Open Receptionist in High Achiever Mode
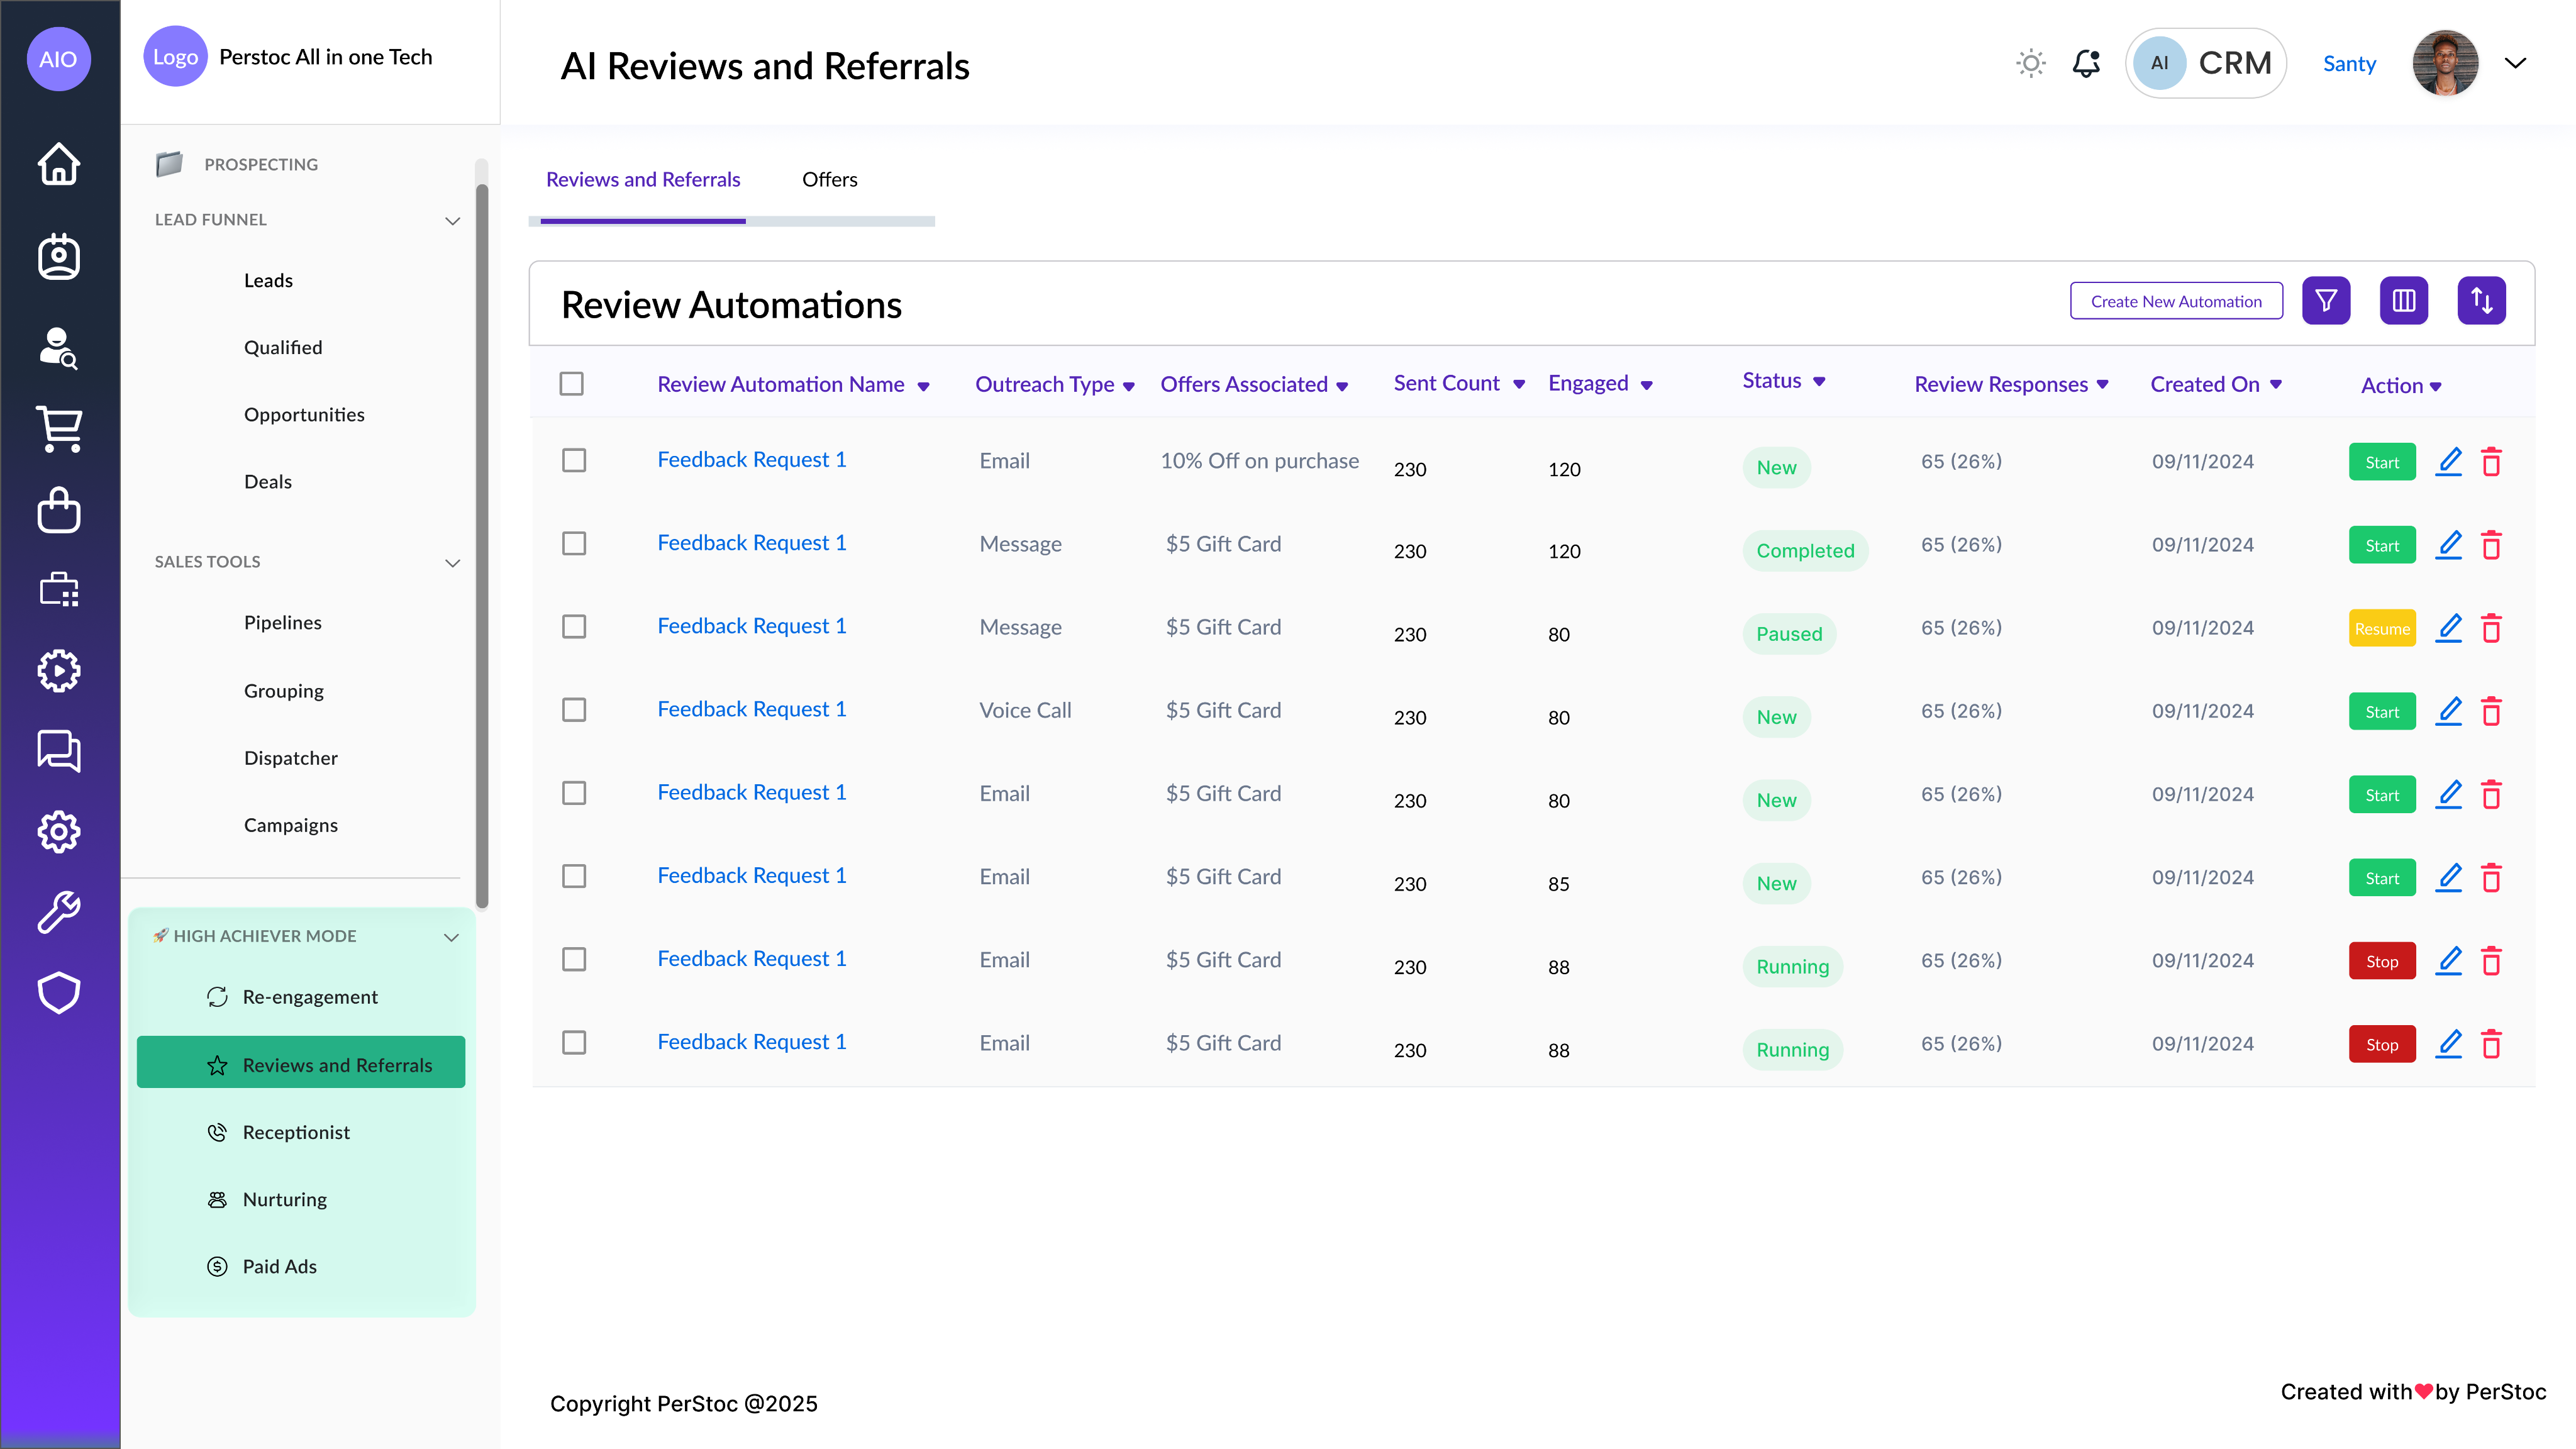This screenshot has width=2576, height=1449. pos(296,1132)
